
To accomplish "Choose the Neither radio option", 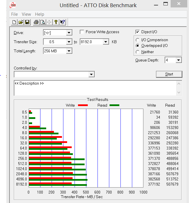I will click(x=138, y=52).
